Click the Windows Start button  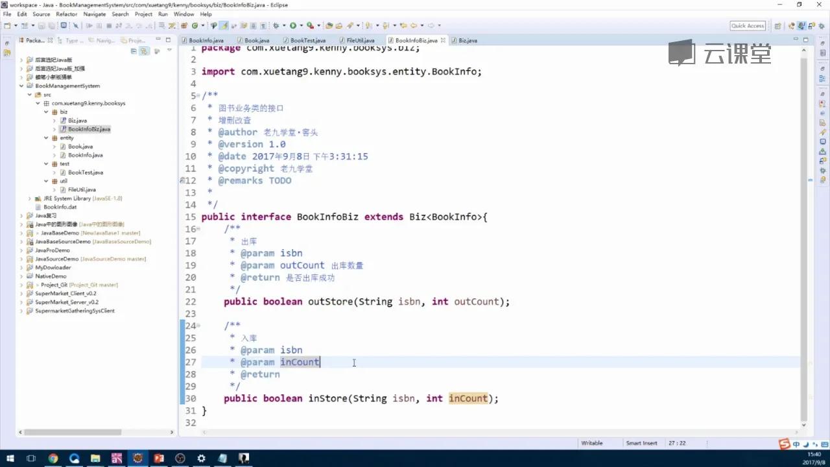click(x=11, y=459)
